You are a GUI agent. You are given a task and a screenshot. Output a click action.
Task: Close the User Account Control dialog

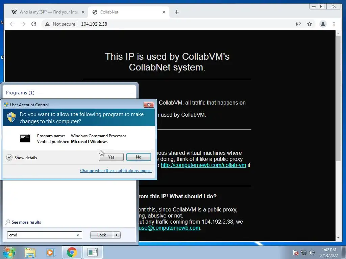[149, 105]
